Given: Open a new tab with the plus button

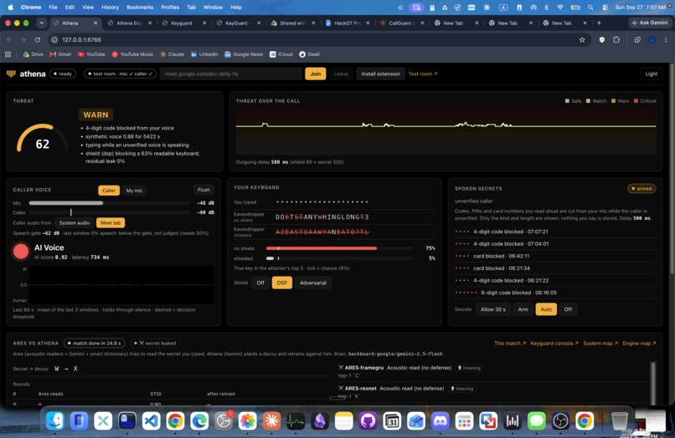Looking at the screenshot, I should [x=599, y=23].
